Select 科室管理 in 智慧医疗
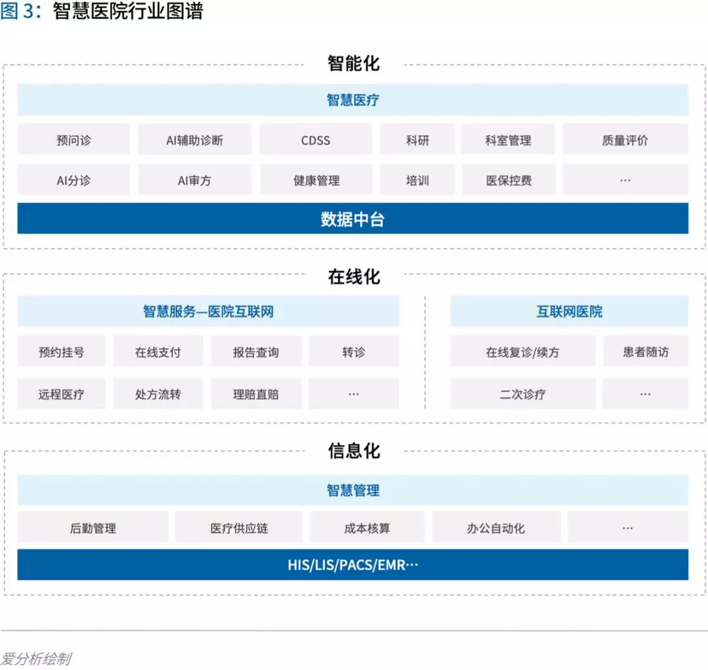Image resolution: width=708 pixels, height=670 pixels. (x=508, y=140)
